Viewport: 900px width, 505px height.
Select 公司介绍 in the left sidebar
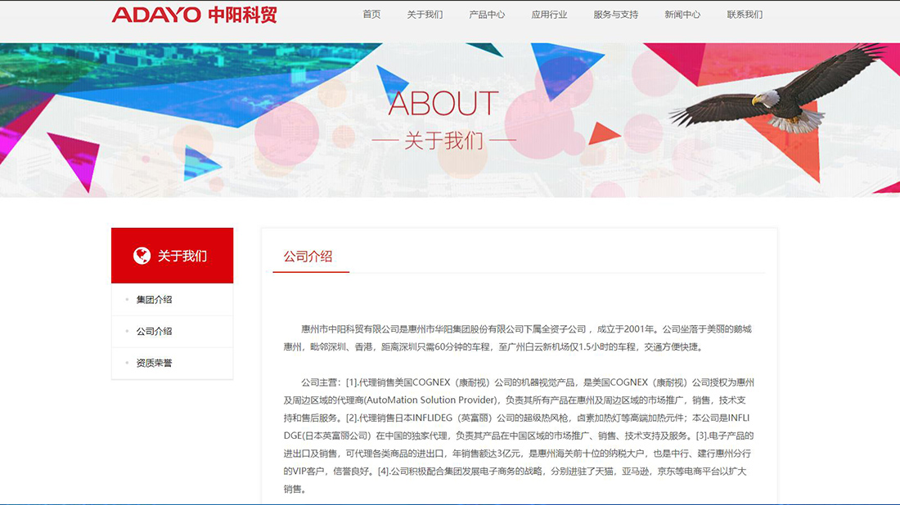[154, 332]
